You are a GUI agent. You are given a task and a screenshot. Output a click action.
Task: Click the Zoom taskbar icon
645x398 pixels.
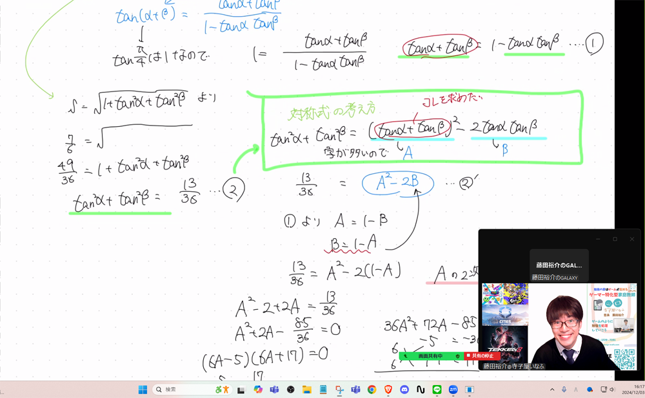pyautogui.click(x=453, y=390)
